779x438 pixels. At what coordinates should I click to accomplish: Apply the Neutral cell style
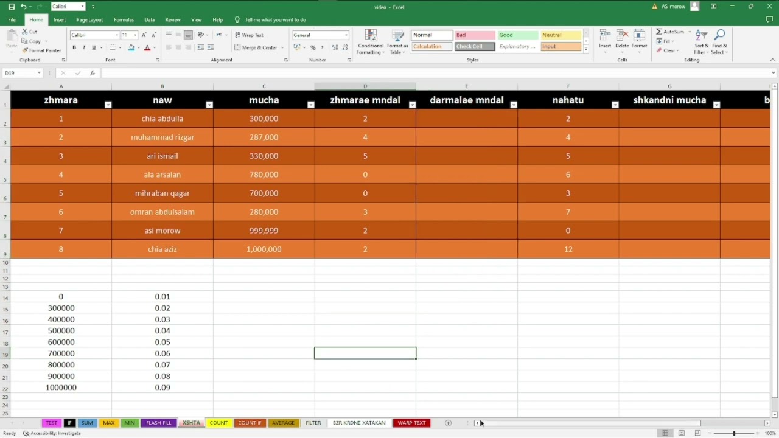click(561, 35)
